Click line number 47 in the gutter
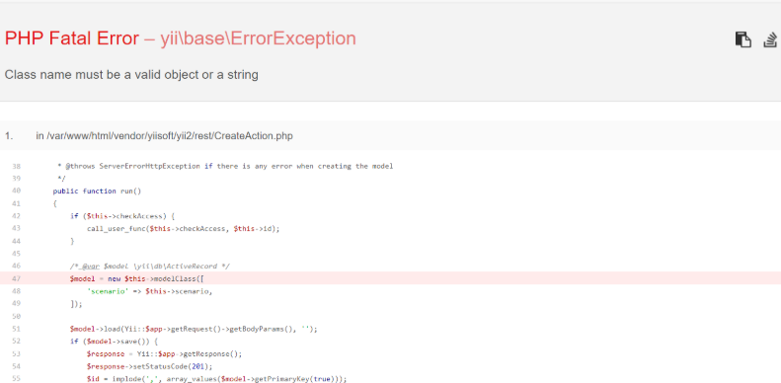Screen dimensions: 781x383 16,278
